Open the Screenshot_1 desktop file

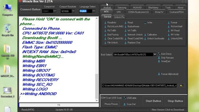point(7,92)
